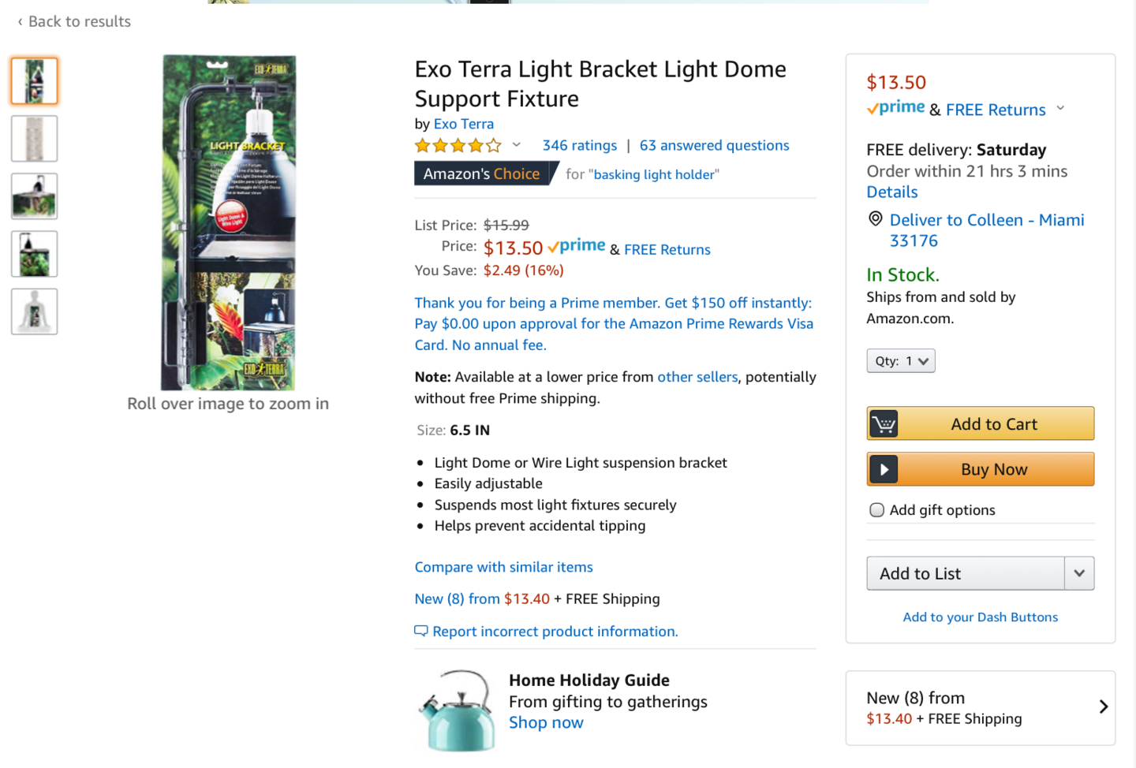
Task: Enable the Add gift options checkbox
Action: [x=876, y=510]
